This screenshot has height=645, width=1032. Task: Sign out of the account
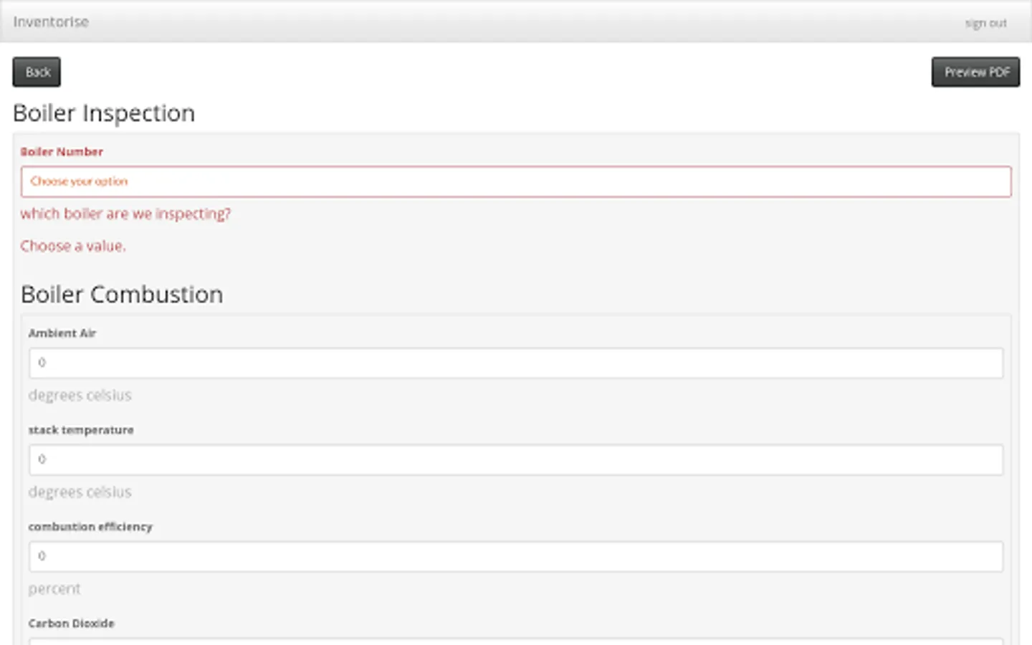(x=985, y=24)
